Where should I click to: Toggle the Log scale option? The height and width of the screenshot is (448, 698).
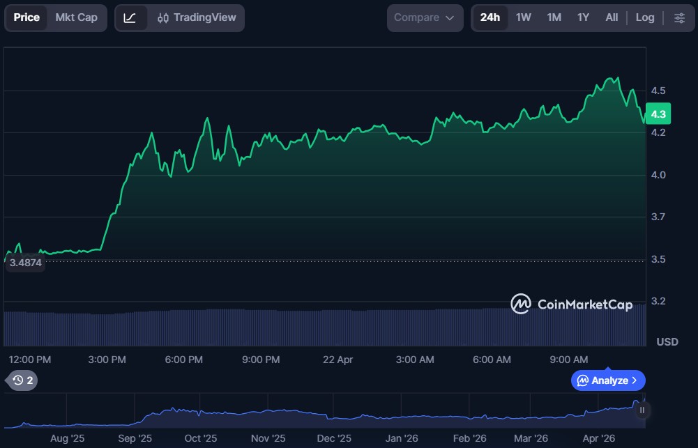coord(644,17)
